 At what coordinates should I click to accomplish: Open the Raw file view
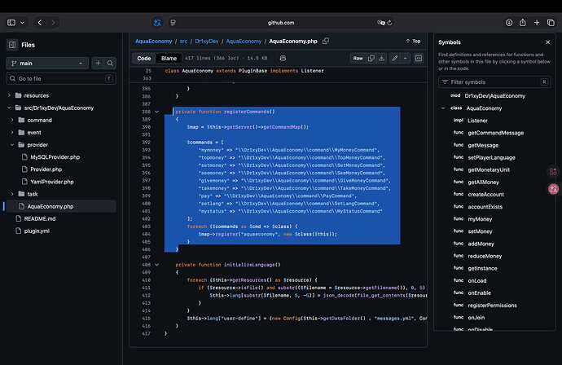point(358,58)
